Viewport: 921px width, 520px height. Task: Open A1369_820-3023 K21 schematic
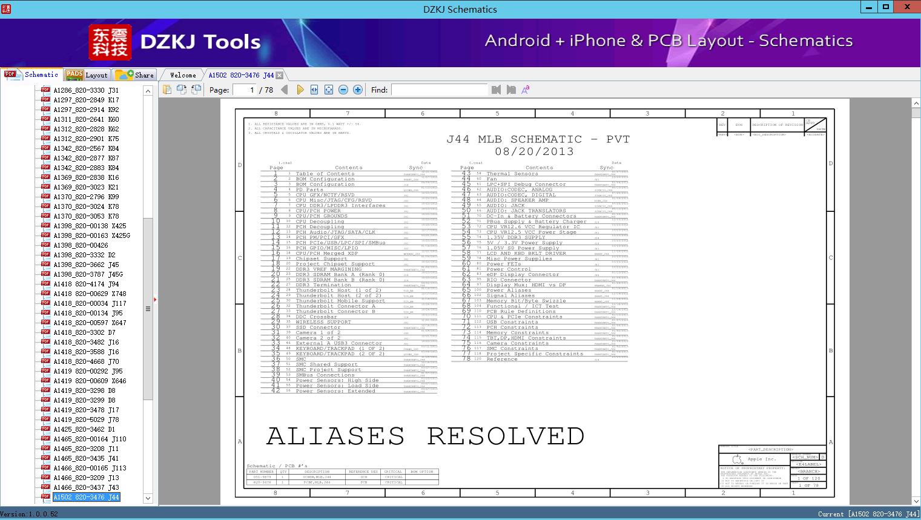point(86,187)
